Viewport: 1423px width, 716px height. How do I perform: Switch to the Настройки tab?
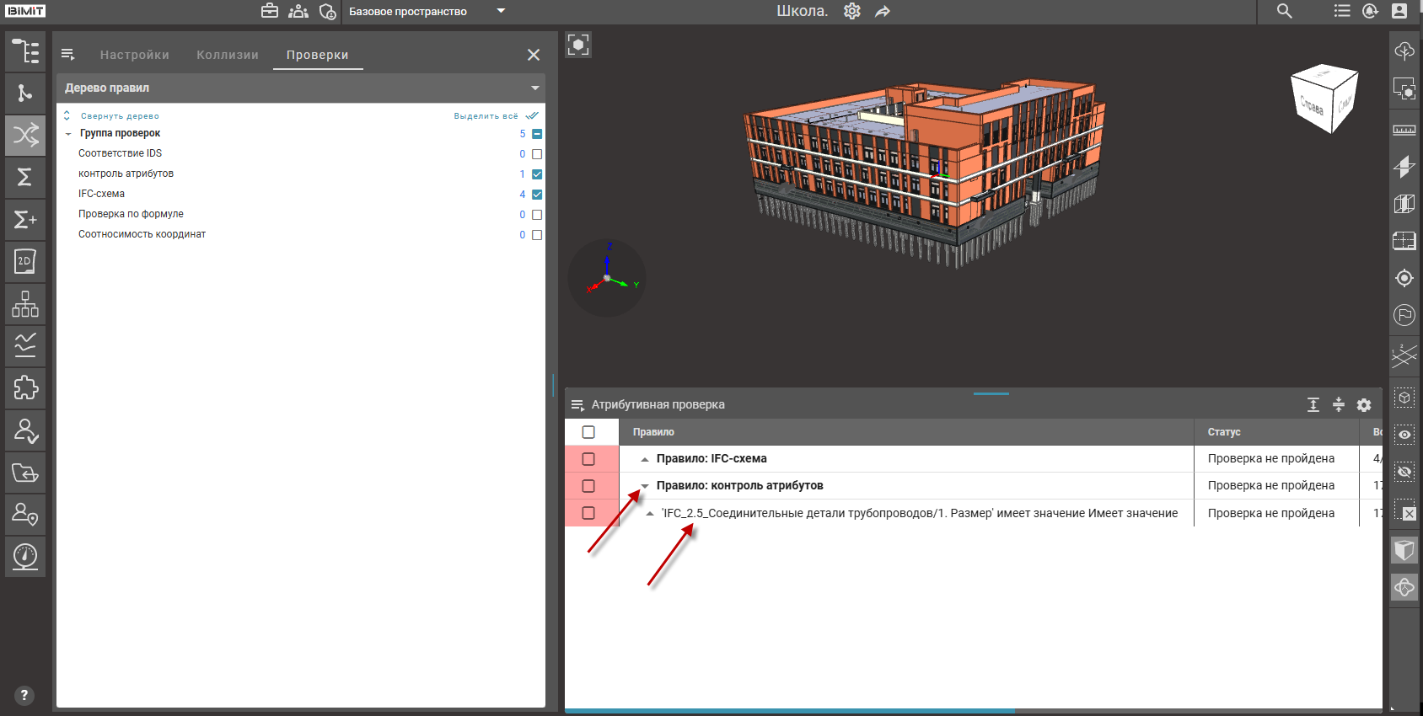point(135,55)
